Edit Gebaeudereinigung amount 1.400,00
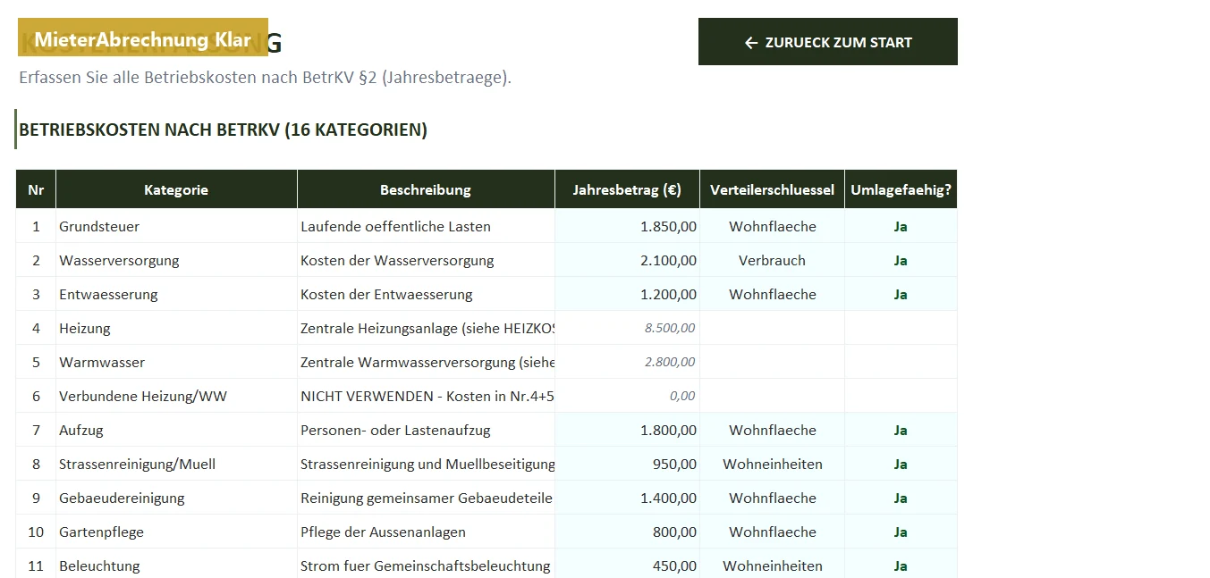Viewport: 1210px width, 578px height. click(x=627, y=498)
